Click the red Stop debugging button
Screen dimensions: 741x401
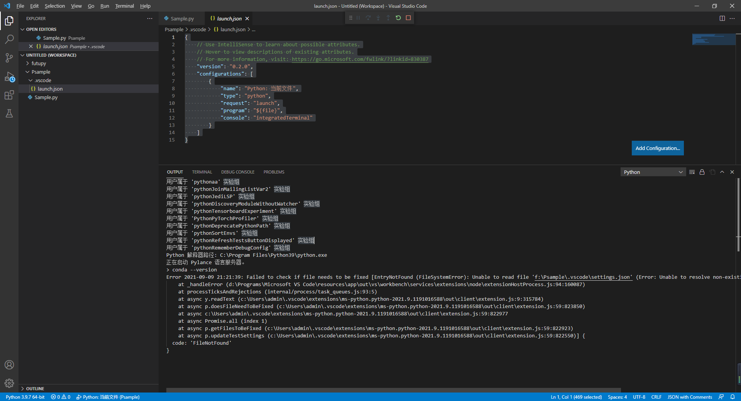408,18
